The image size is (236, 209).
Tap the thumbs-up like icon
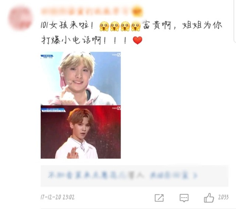coord(209,198)
